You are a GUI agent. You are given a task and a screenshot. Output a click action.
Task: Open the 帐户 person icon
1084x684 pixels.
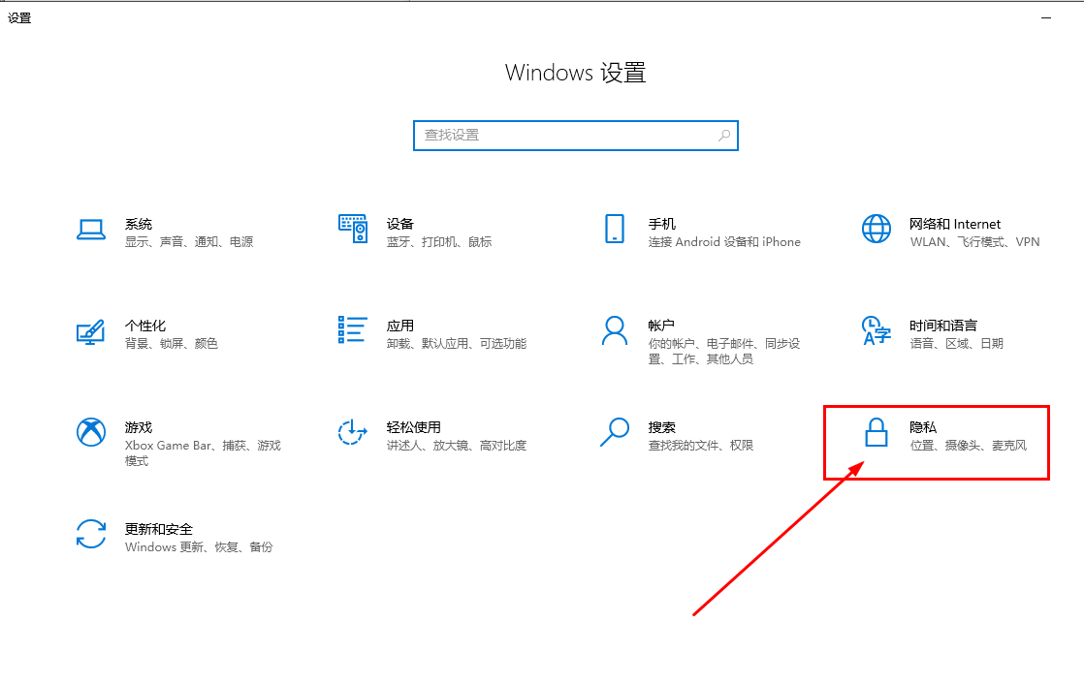tap(615, 331)
